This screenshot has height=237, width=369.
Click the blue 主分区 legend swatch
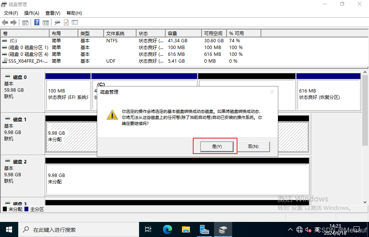point(26,209)
